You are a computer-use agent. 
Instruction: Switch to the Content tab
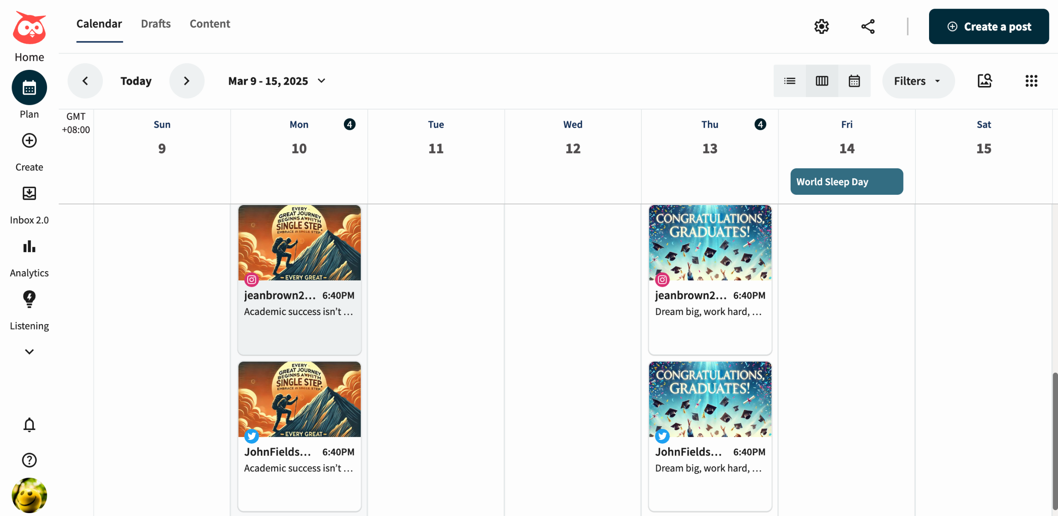point(210,24)
